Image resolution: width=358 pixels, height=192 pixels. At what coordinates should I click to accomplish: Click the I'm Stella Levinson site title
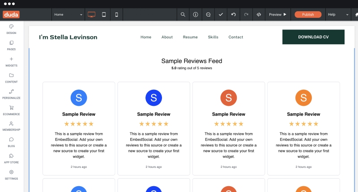(x=68, y=37)
